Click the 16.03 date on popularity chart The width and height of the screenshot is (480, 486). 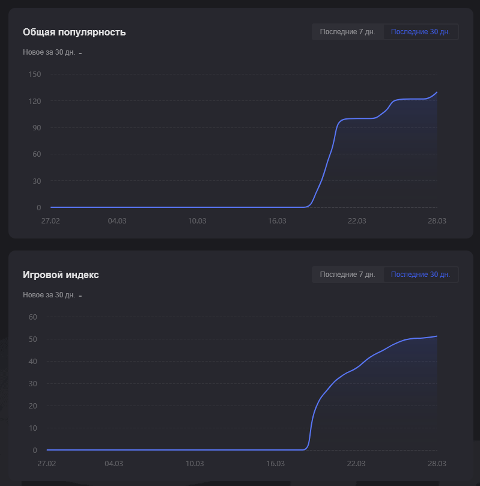[x=277, y=221]
